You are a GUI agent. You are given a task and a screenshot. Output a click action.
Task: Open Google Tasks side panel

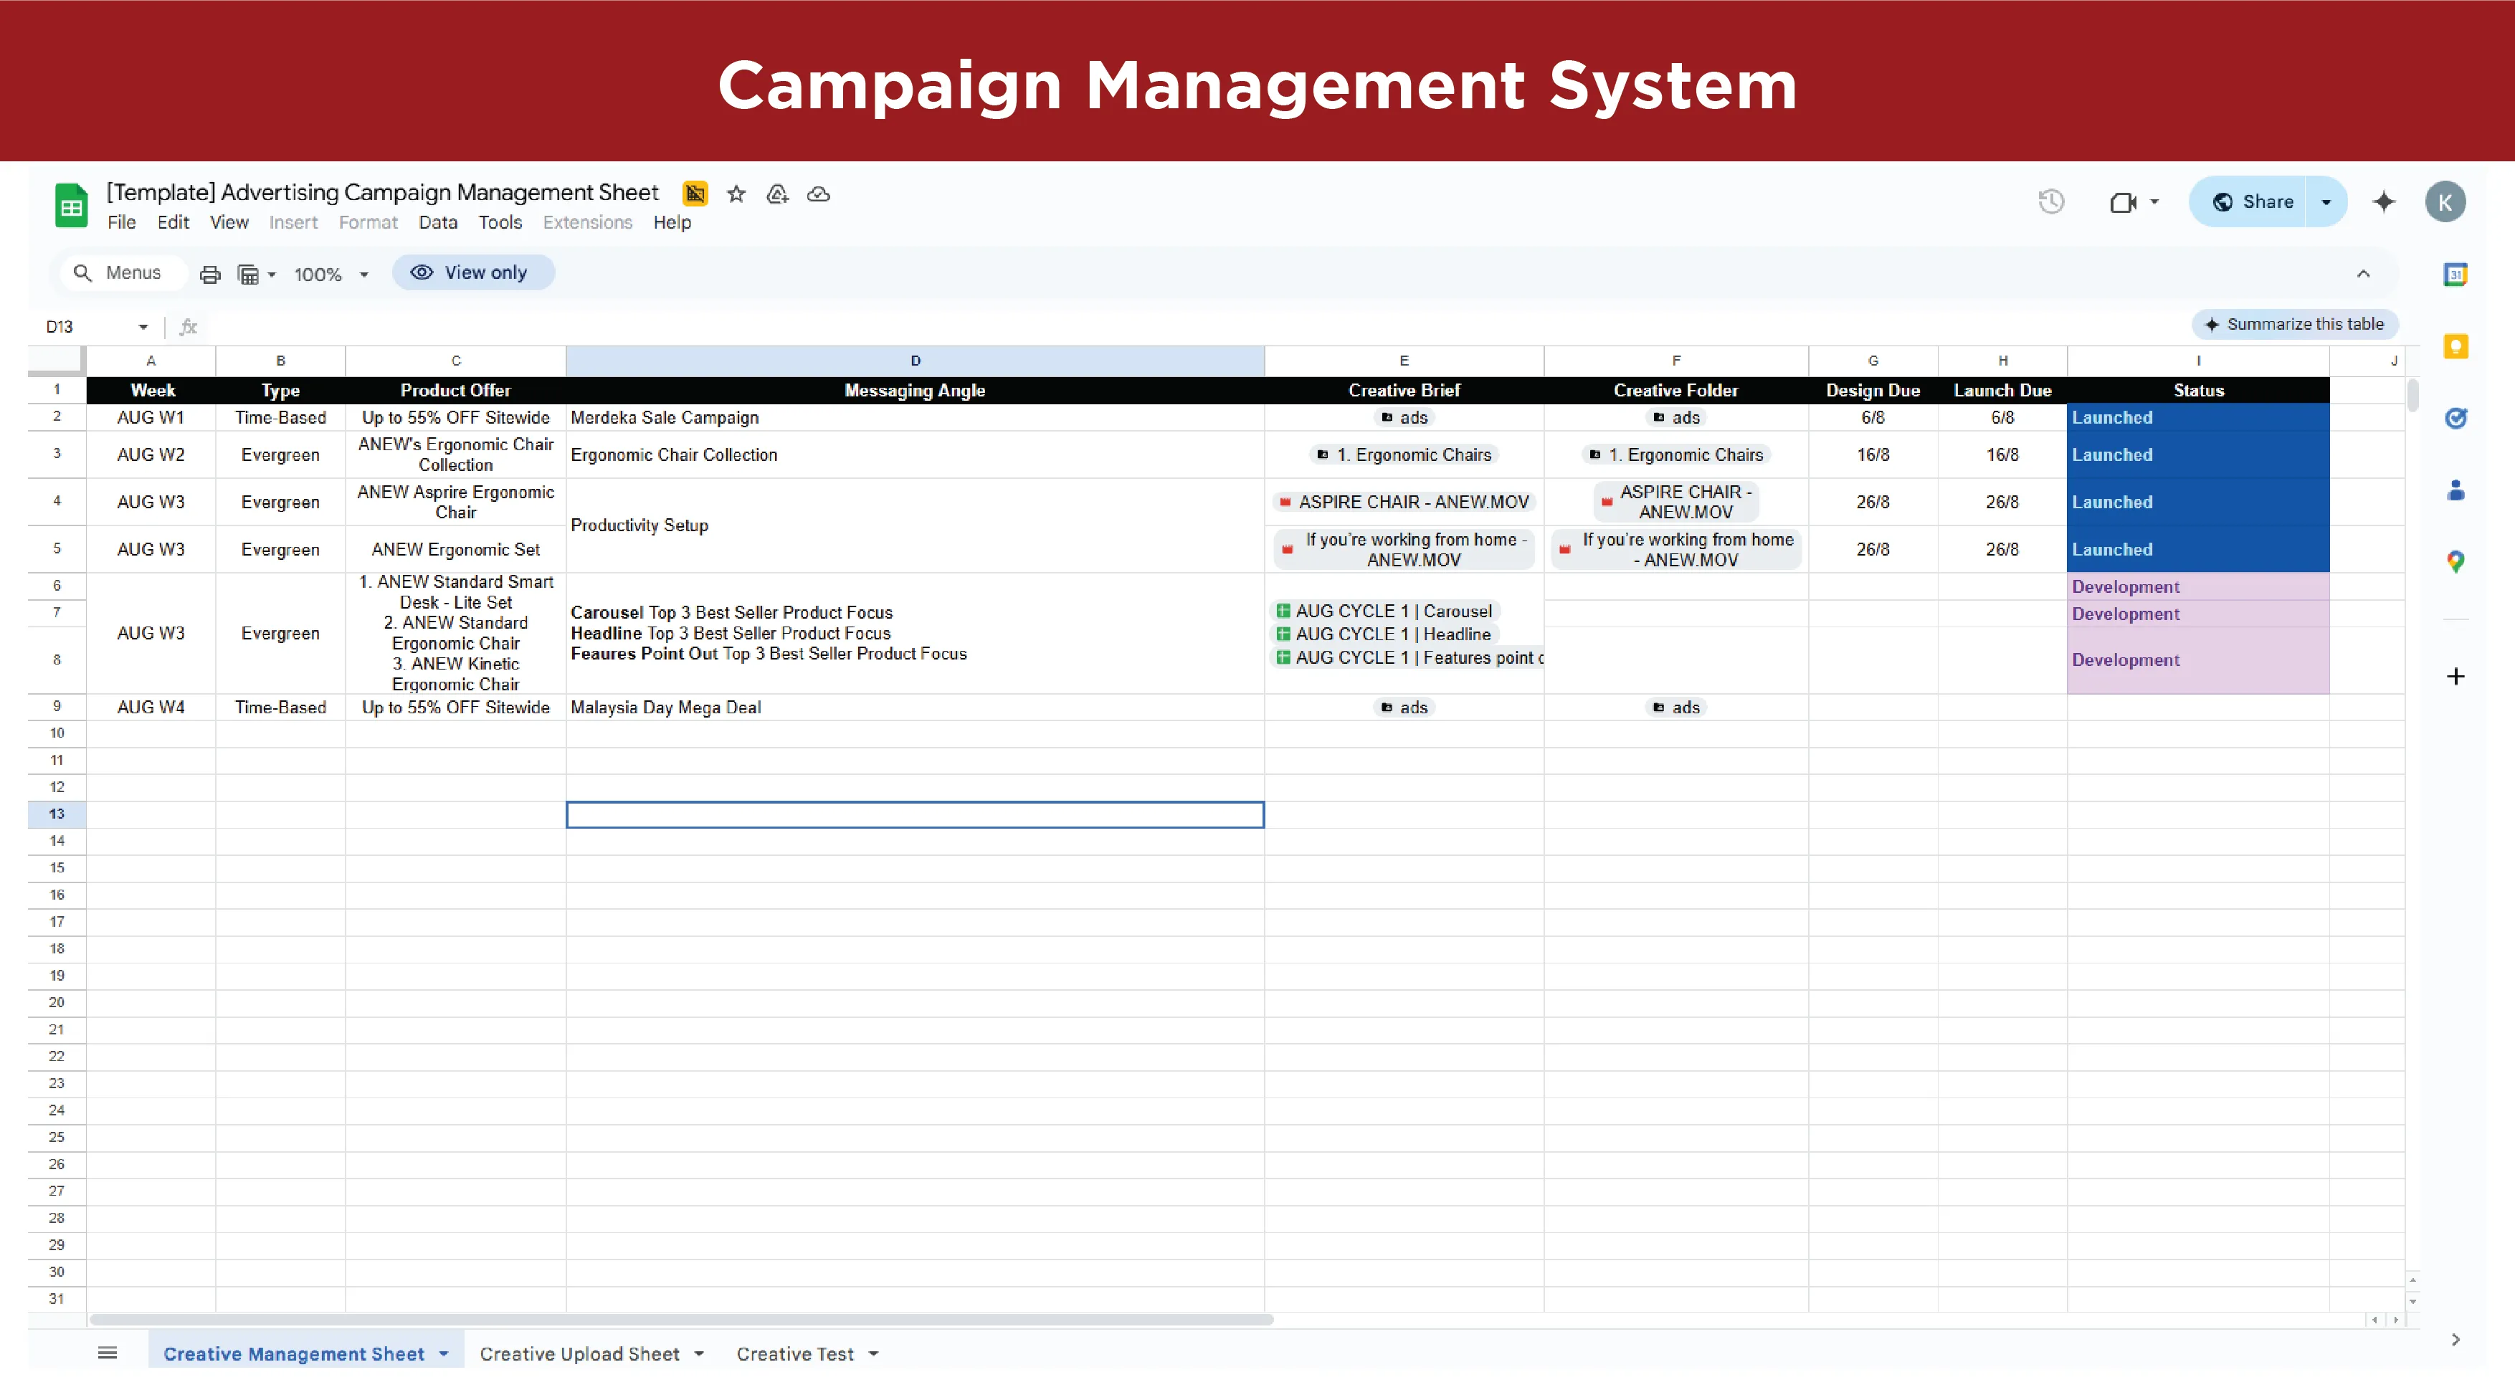point(2455,418)
